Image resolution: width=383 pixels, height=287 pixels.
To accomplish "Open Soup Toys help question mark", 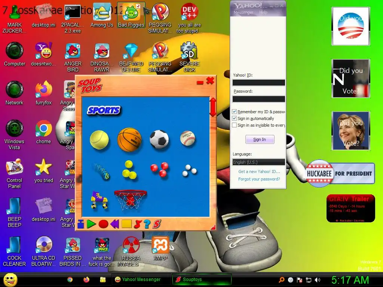I will tap(147, 224).
